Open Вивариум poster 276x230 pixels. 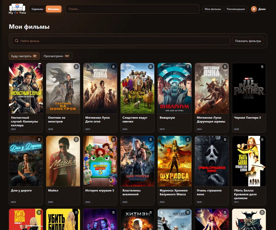tap(175, 88)
